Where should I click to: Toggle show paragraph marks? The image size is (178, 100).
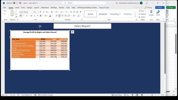point(80,12)
